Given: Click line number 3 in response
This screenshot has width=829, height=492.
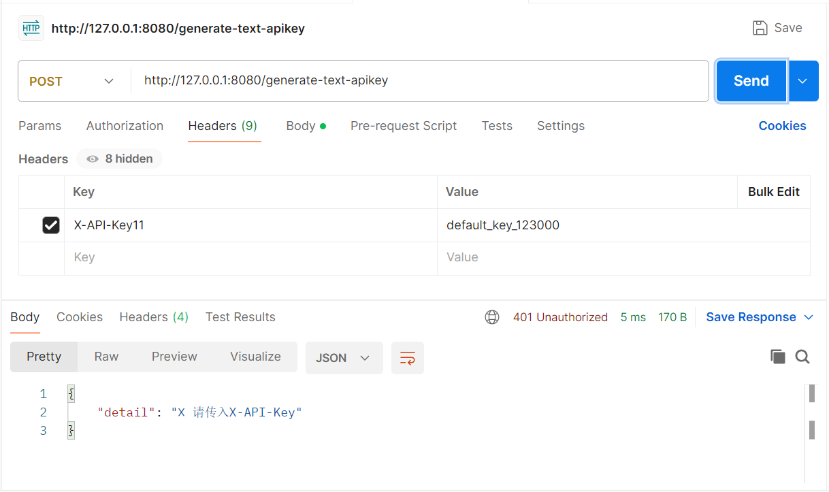Looking at the screenshot, I should click(x=44, y=431).
